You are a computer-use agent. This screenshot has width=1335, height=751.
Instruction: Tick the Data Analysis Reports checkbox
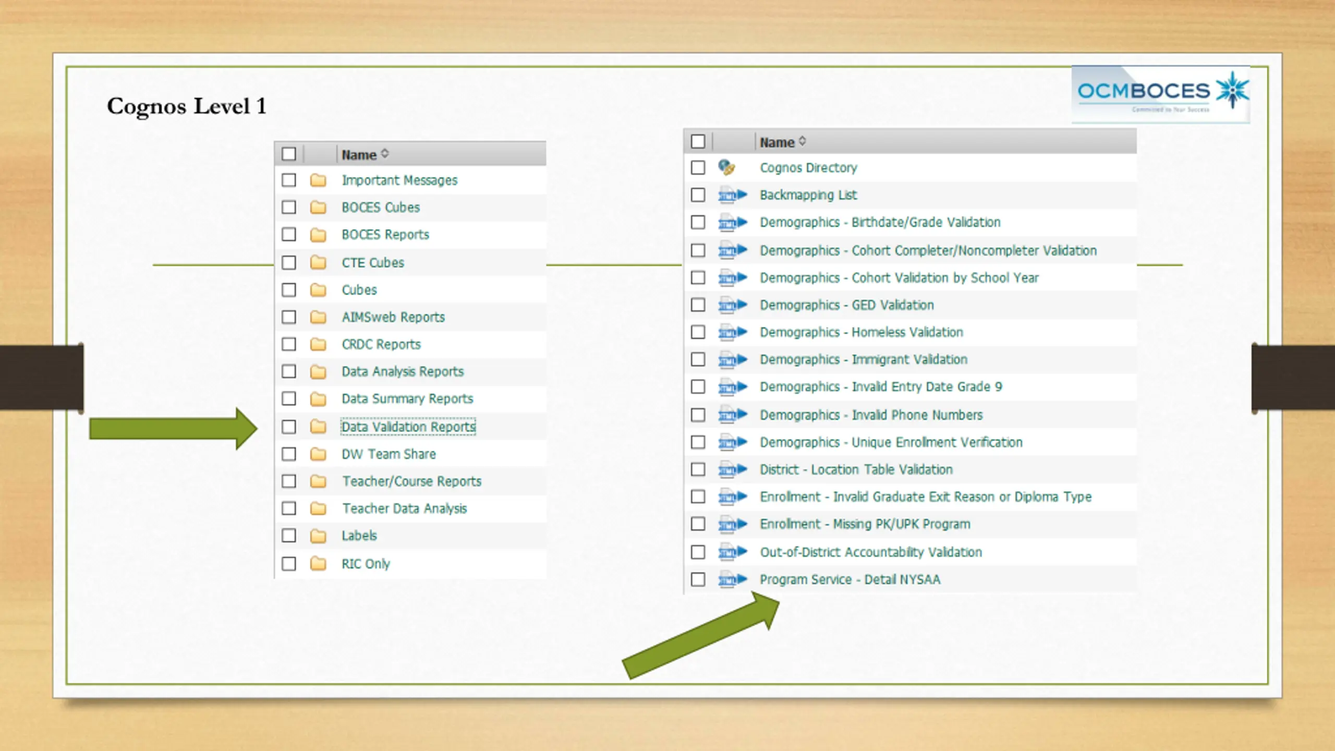(x=289, y=371)
